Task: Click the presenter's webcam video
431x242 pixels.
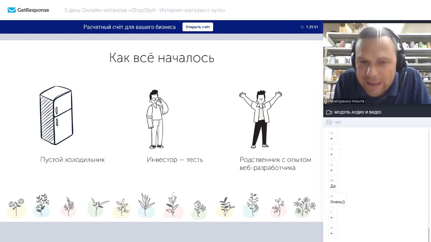Action: 377,64
